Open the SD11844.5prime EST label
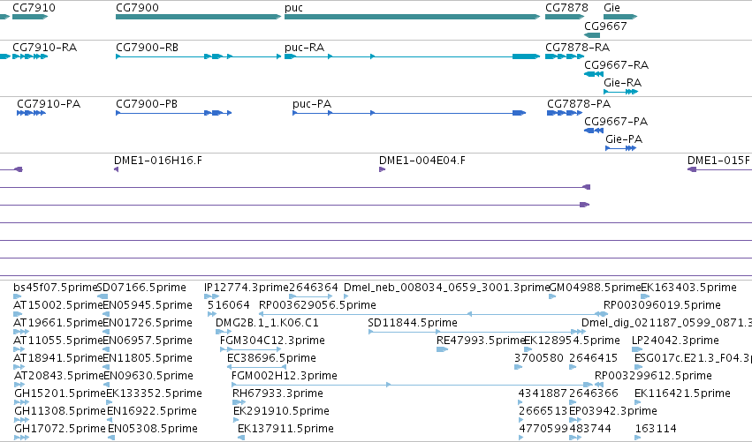 413,323
